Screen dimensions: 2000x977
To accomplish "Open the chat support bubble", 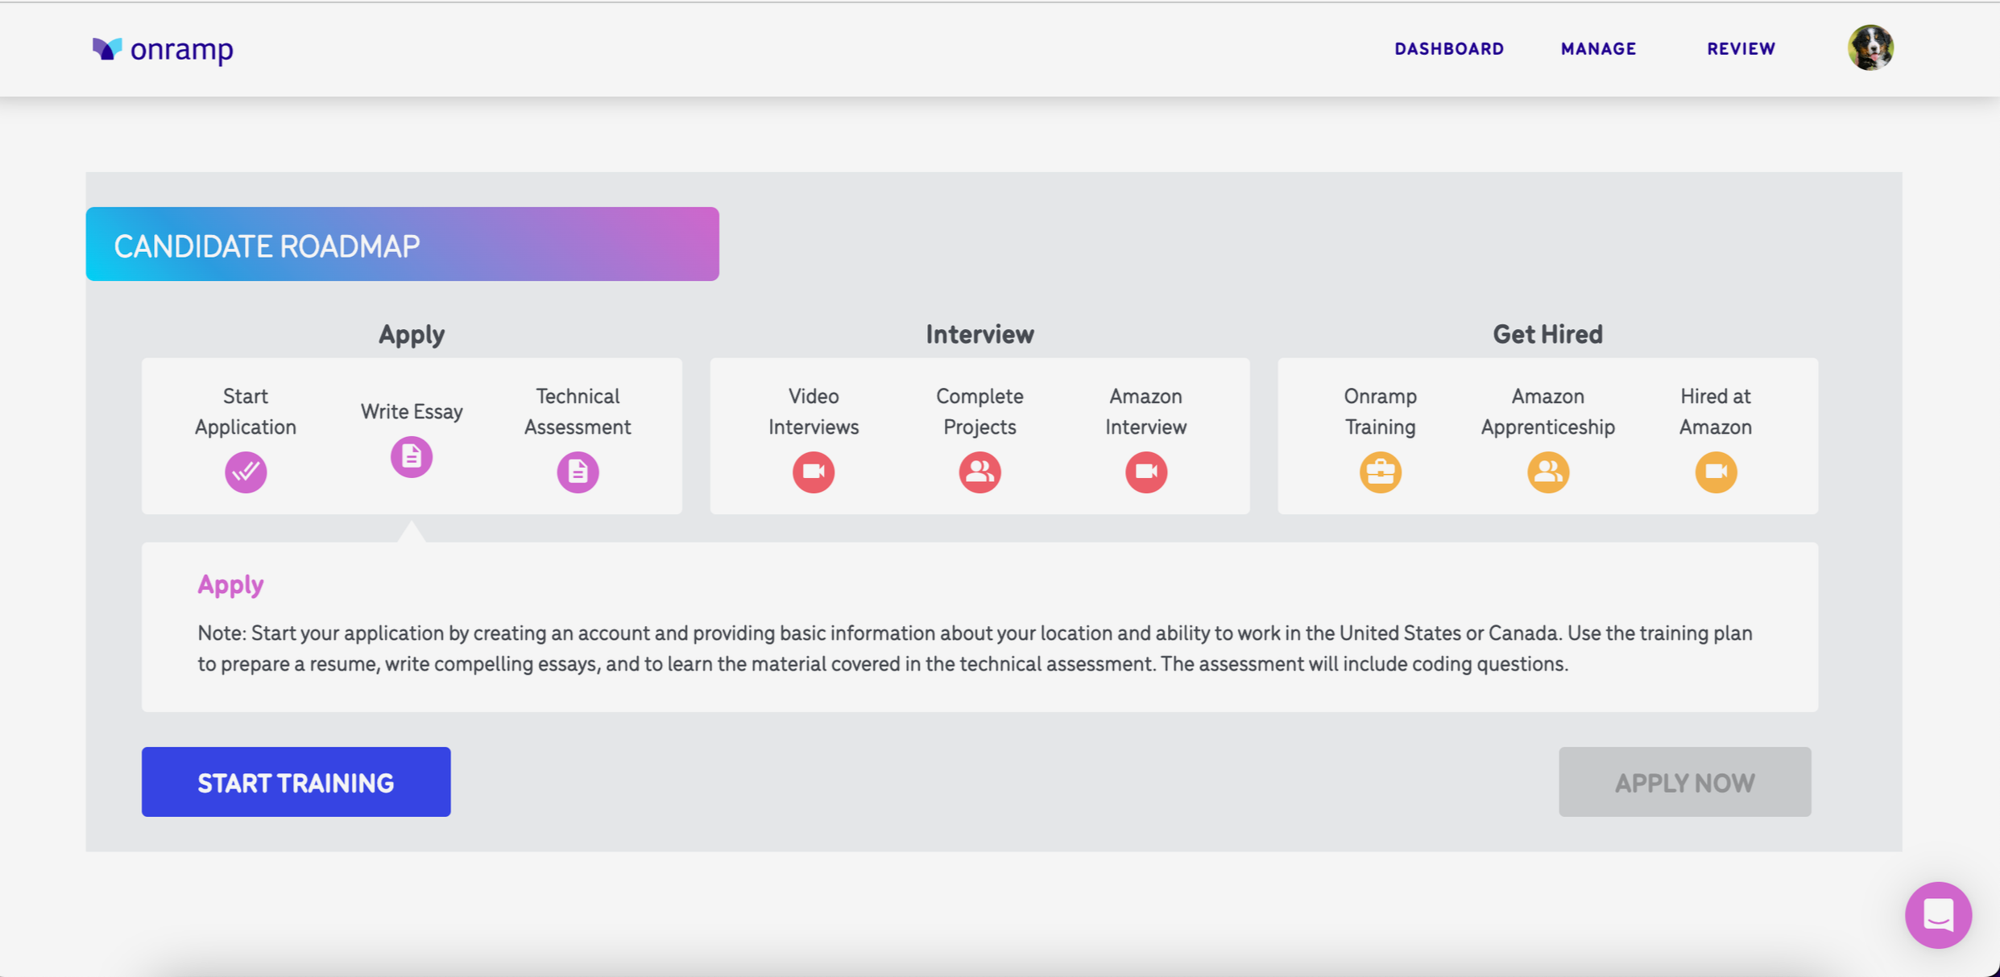I will click(1938, 915).
